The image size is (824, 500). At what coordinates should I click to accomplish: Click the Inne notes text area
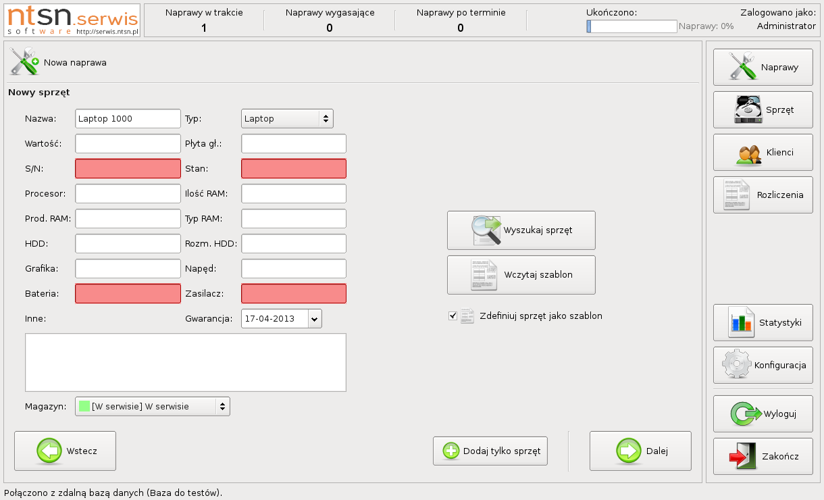click(186, 362)
